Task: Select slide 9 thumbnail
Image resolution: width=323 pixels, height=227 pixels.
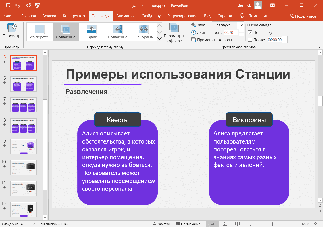Action: (x=23, y=147)
